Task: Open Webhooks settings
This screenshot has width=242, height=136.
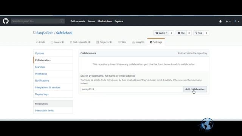Action: [53, 74]
